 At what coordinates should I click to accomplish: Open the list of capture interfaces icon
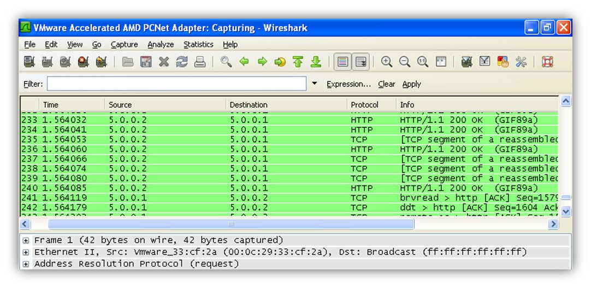(29, 61)
